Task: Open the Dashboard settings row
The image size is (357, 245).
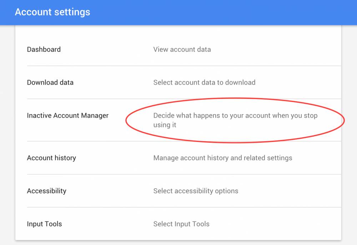Action: pos(44,49)
